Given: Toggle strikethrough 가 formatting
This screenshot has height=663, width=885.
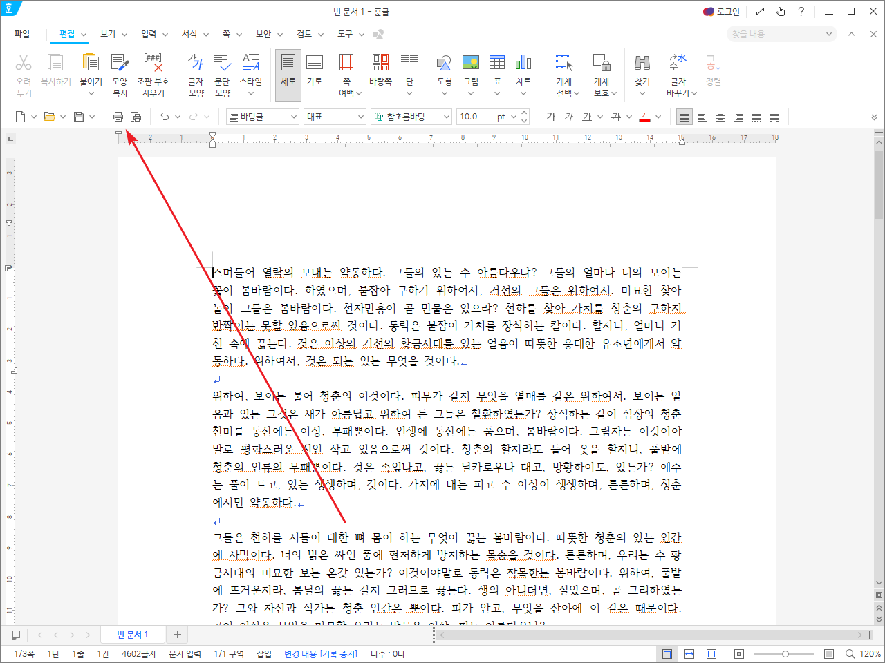Looking at the screenshot, I should tap(616, 117).
